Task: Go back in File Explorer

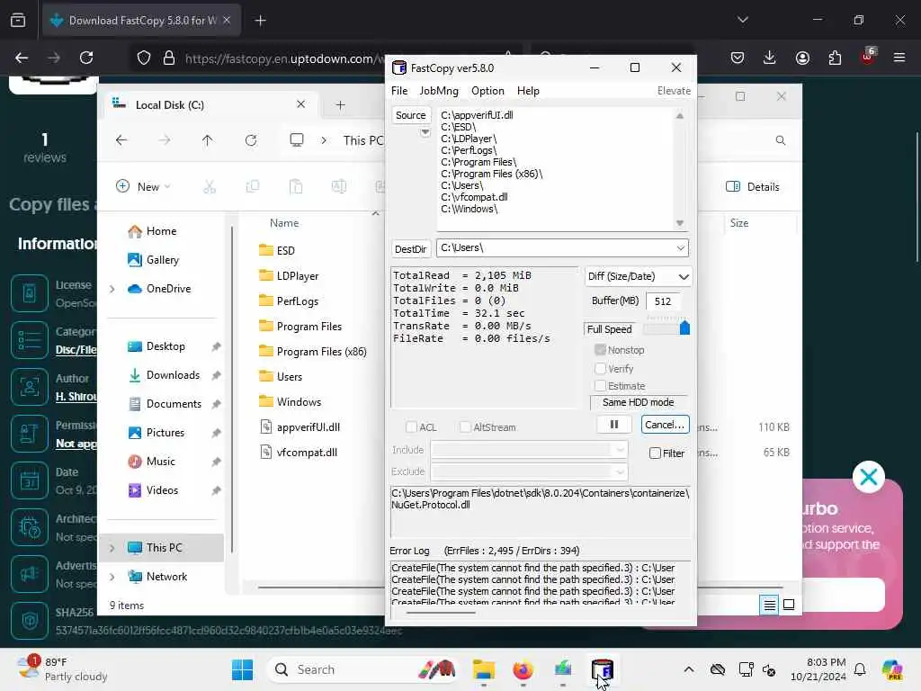Action: 121,139
